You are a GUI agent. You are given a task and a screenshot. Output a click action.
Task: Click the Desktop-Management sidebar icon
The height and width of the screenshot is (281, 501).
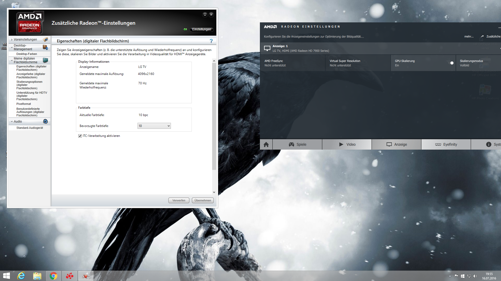45,47
